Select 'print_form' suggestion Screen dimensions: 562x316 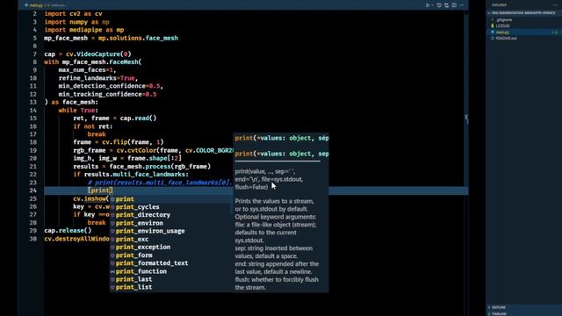coord(171,255)
